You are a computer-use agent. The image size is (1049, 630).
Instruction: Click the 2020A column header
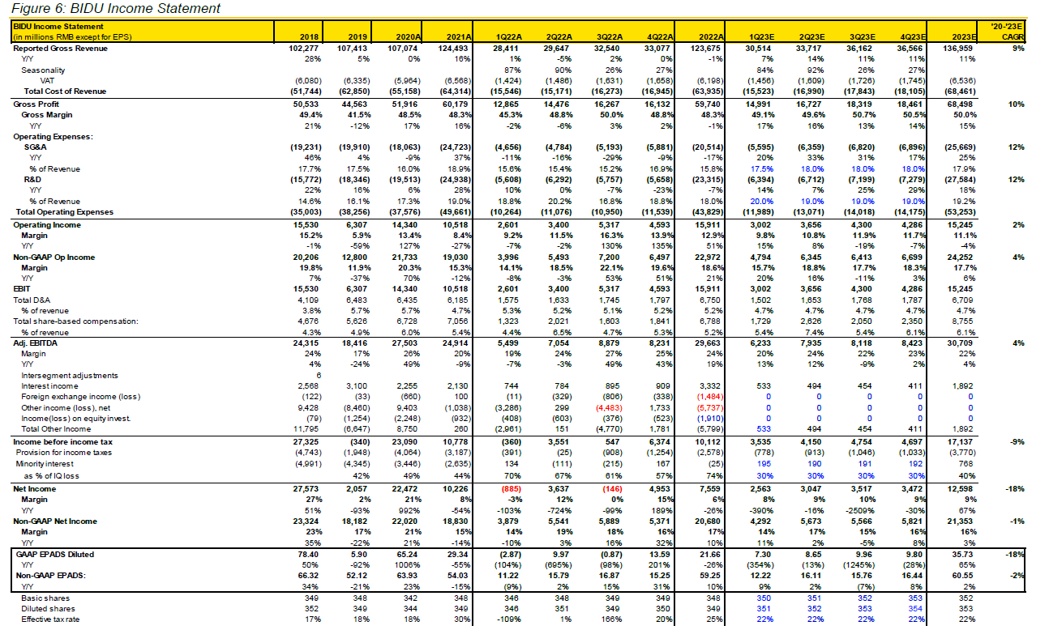(406, 36)
